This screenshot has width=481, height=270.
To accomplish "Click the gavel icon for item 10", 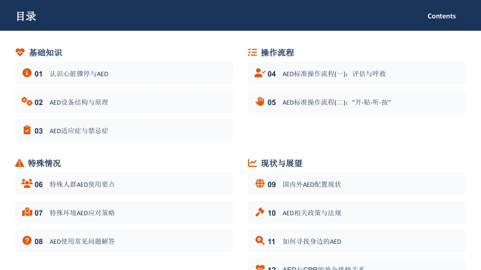I will coord(260,212).
